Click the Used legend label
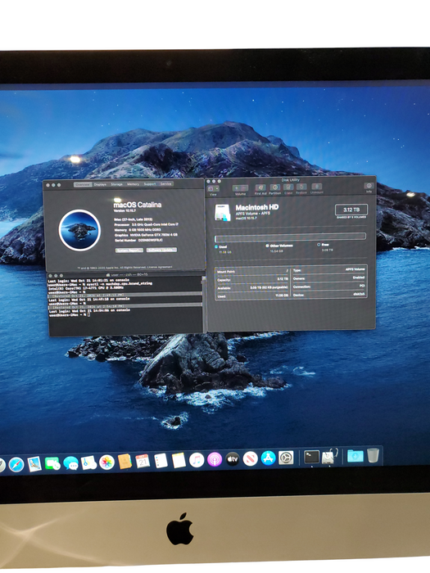 pyautogui.click(x=223, y=246)
